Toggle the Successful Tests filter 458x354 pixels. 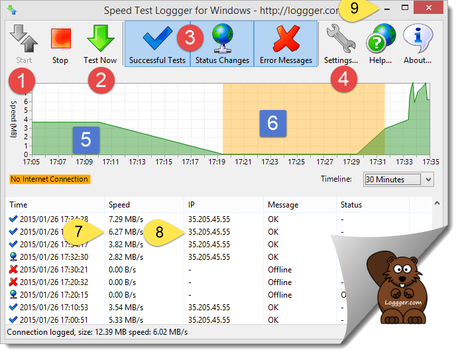[x=158, y=44]
